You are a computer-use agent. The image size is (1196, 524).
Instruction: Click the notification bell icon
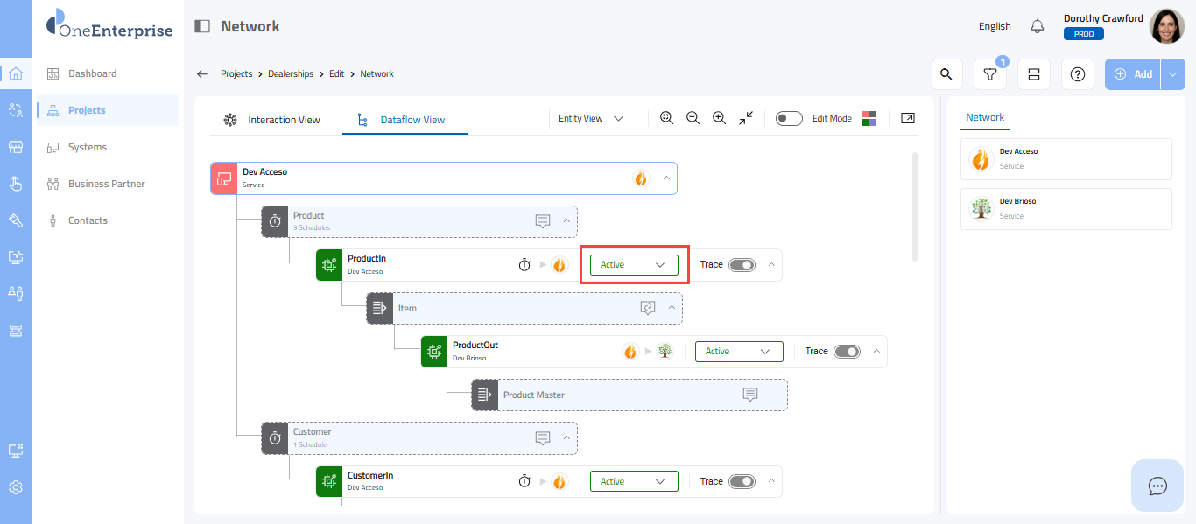1038,26
